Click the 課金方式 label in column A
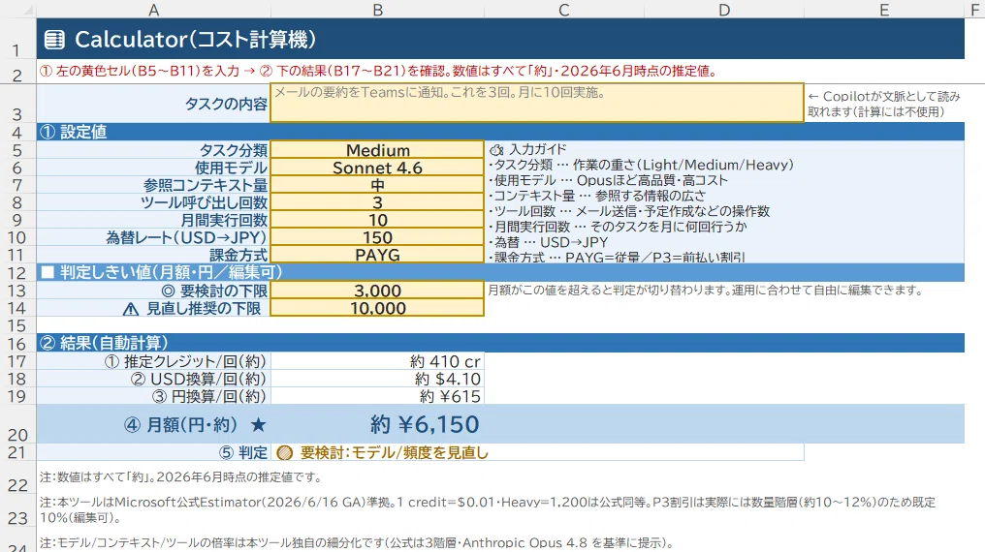The width and height of the screenshot is (985, 552). pos(238,255)
